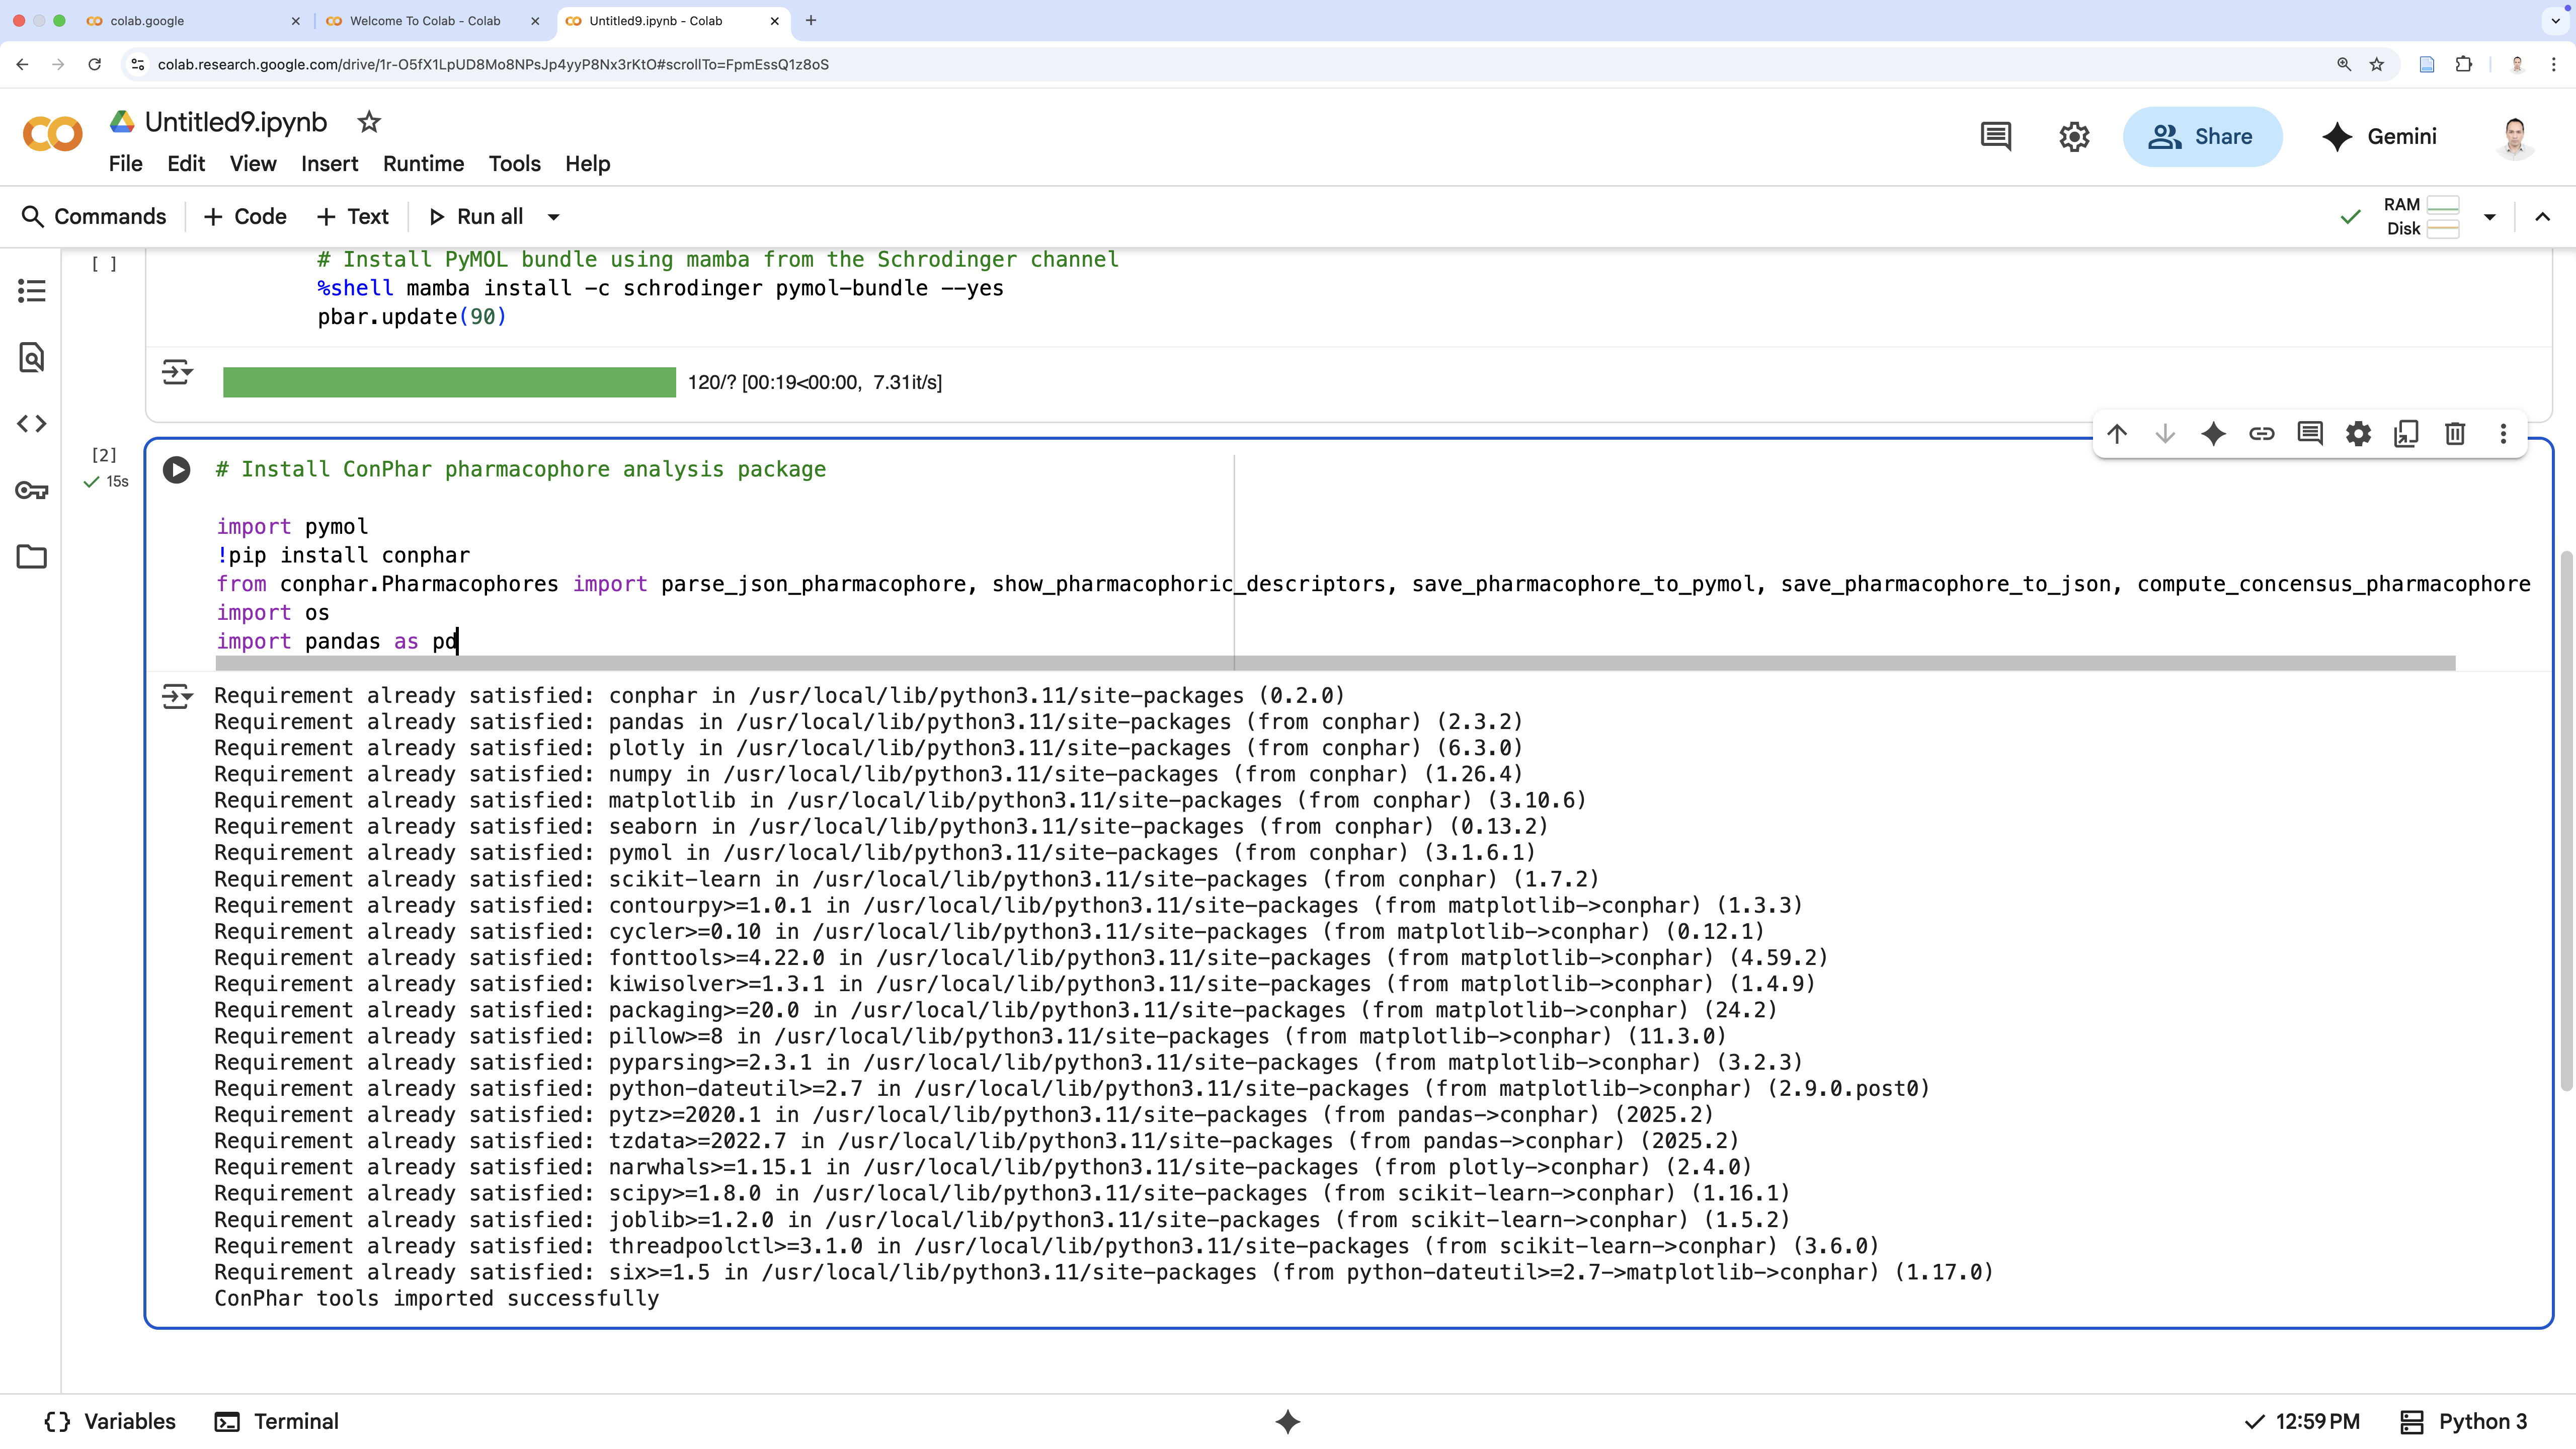
Task: Open the Files folder sidebar
Action: [x=32, y=557]
